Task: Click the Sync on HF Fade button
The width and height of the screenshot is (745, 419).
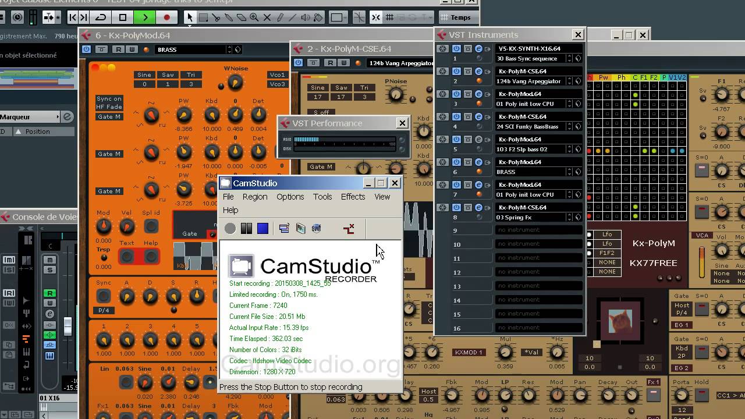Action: click(109, 103)
